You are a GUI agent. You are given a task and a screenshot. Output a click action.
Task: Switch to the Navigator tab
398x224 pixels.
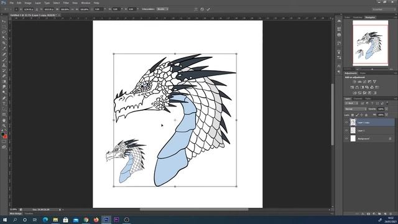(370, 17)
